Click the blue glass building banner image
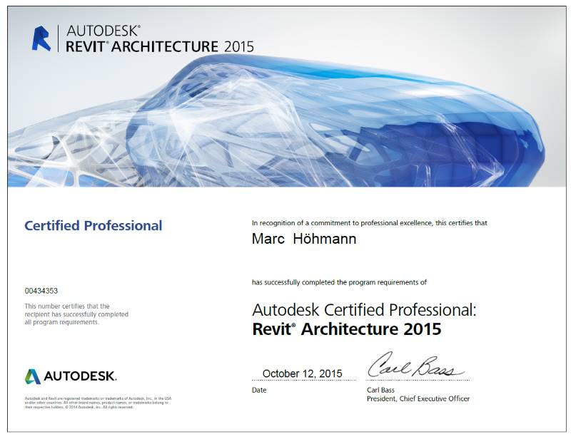The image size is (571, 439). pyautogui.click(x=287, y=97)
